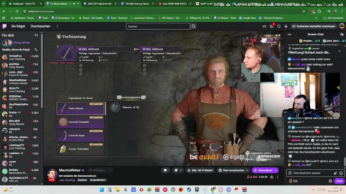The height and width of the screenshot is (194, 346).
Task: Open HoneyPuu channel in sidebar
Action: click(21, 58)
